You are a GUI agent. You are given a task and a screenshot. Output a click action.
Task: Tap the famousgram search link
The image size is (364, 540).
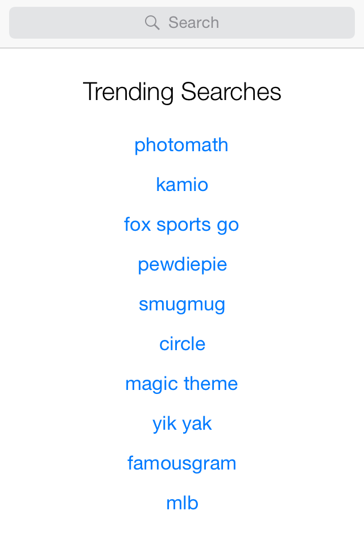click(x=181, y=463)
